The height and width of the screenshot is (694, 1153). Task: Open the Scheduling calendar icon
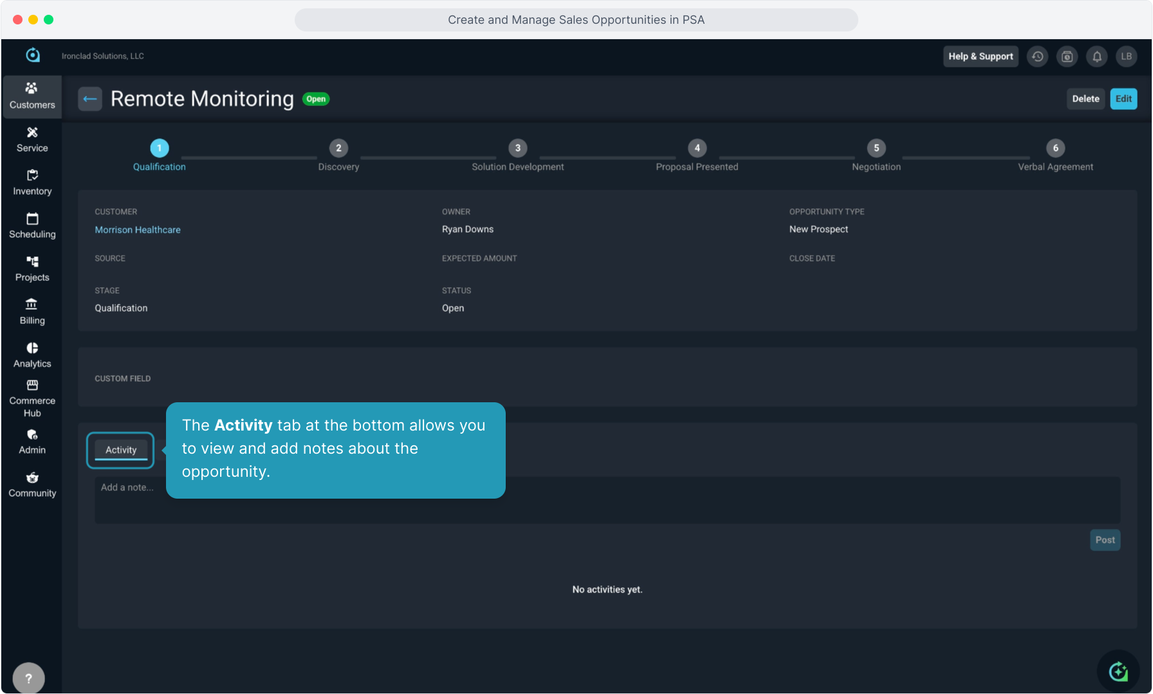(x=32, y=225)
